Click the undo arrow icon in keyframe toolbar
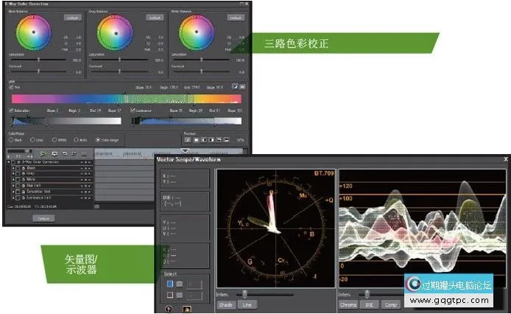511x314 pixels. pyautogui.click(x=65, y=153)
